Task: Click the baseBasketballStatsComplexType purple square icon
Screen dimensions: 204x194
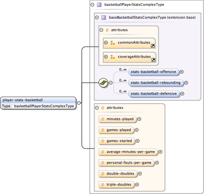Action: point(103,17)
